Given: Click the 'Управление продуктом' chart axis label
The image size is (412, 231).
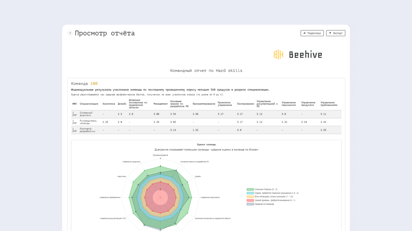Looking at the screenshot, I should coord(131,162).
